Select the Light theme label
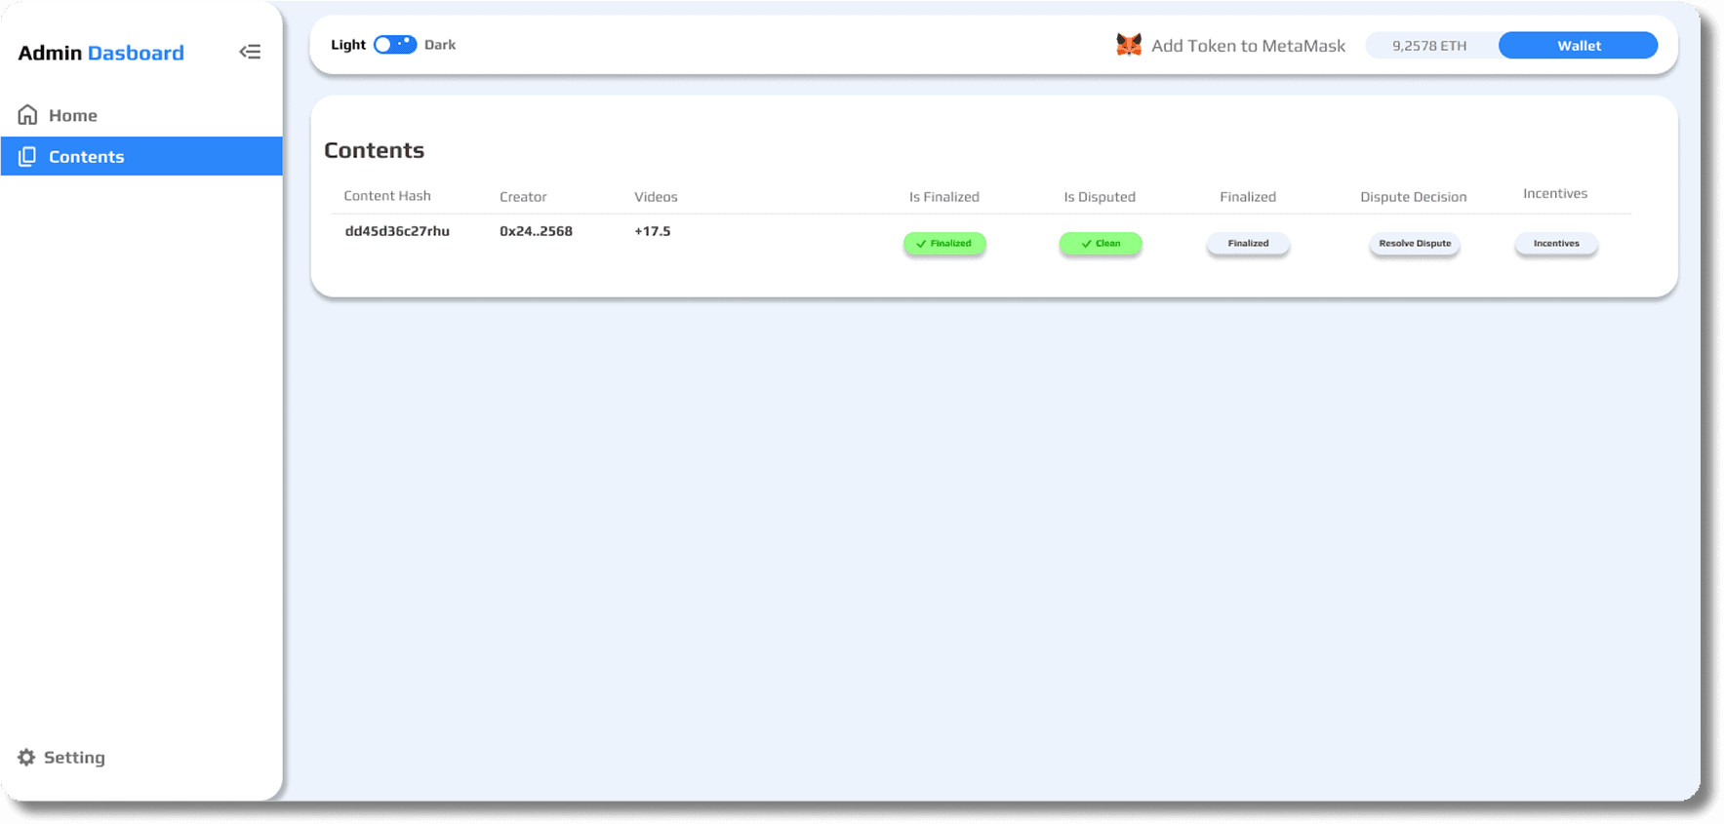Screen dimensions: 1724x824 pos(347,45)
